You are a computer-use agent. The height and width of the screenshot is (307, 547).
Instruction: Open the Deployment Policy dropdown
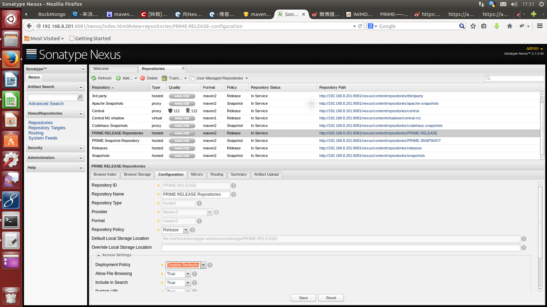tap(203, 265)
